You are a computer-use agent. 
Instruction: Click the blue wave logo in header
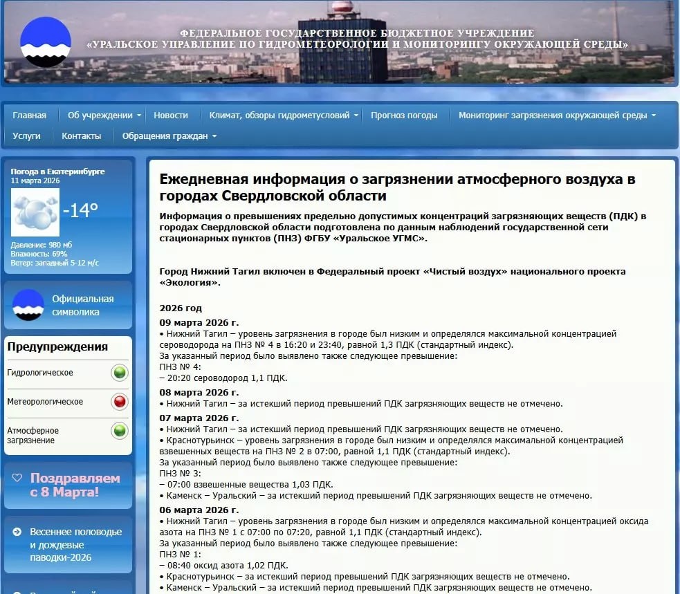(x=46, y=42)
